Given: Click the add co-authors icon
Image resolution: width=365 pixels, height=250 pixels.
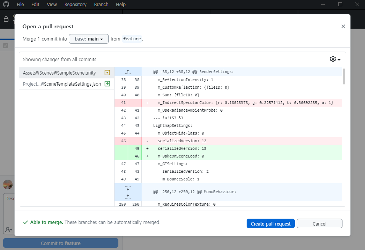Looking at the screenshot, I should [x=9, y=230].
